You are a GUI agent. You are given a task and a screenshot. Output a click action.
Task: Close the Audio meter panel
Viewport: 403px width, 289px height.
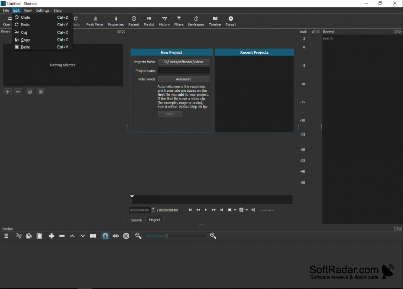[318, 32]
